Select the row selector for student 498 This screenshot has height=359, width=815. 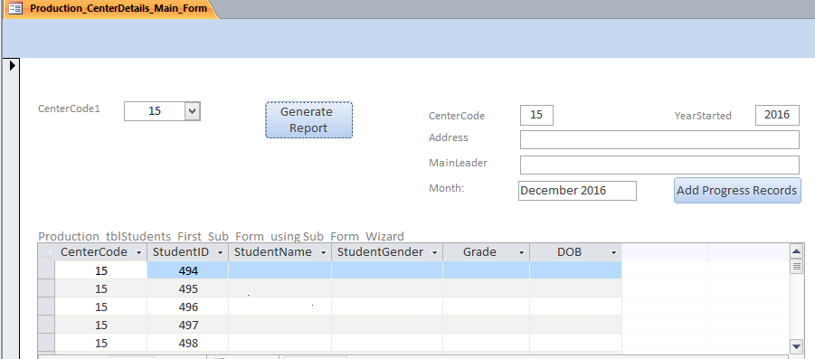[x=46, y=343]
